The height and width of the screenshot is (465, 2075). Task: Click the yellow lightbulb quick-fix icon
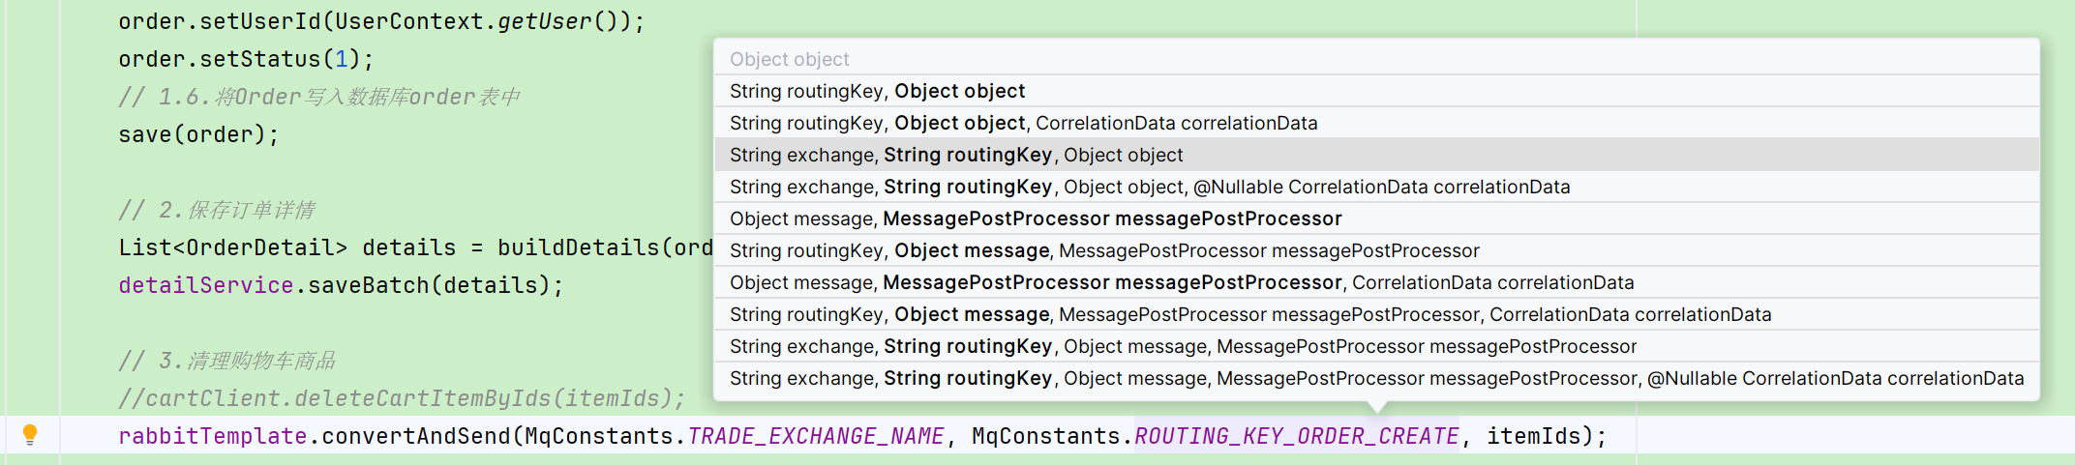click(30, 435)
